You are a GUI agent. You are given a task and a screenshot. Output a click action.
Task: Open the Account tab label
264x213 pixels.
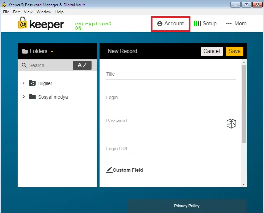tap(174, 23)
